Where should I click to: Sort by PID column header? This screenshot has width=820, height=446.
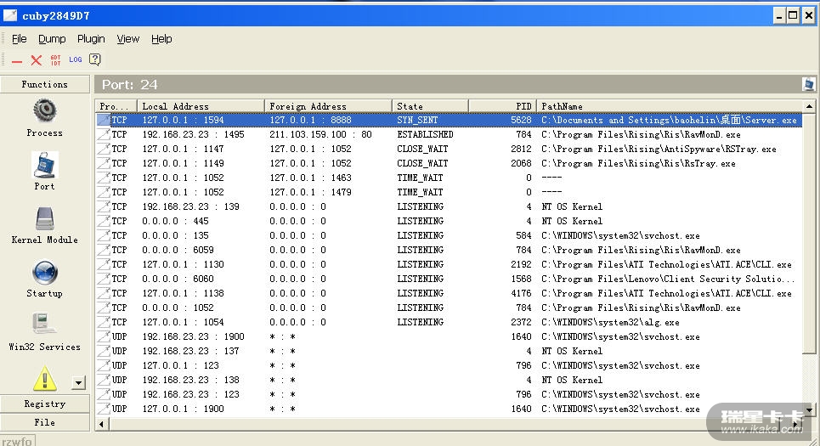[x=502, y=106]
